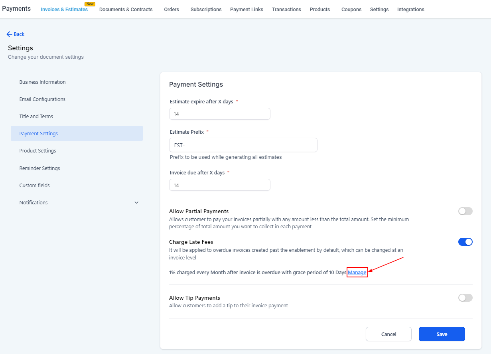491x354 pixels.
Task: Click the Estimate Prefix input field
Action: point(243,145)
